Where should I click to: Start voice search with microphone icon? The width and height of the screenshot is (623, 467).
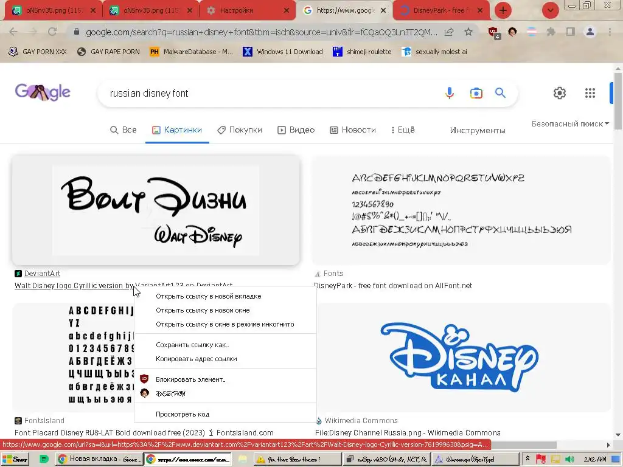450,93
